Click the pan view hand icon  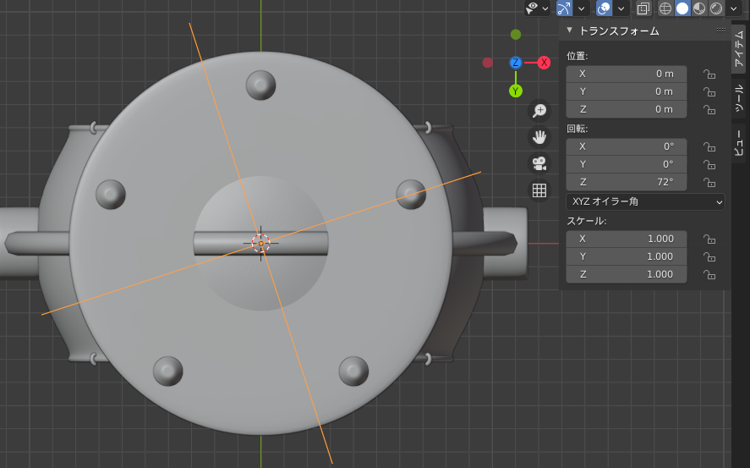point(539,137)
